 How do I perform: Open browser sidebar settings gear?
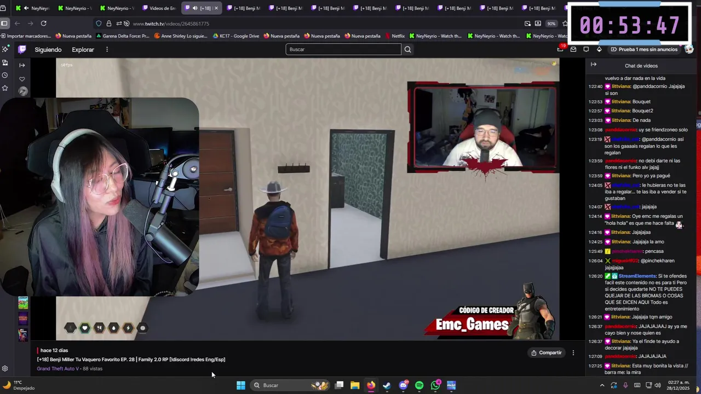pyautogui.click(x=5, y=369)
